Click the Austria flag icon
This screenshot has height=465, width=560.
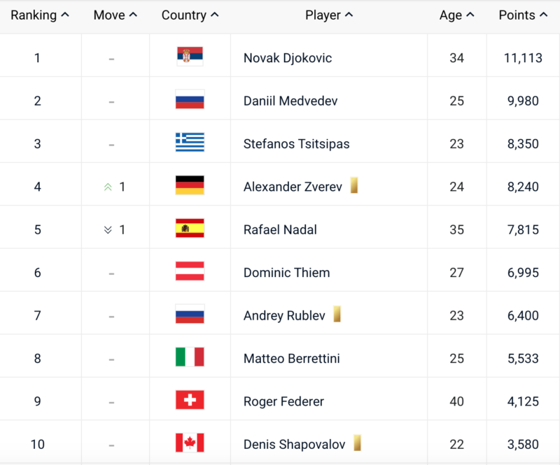[190, 271]
